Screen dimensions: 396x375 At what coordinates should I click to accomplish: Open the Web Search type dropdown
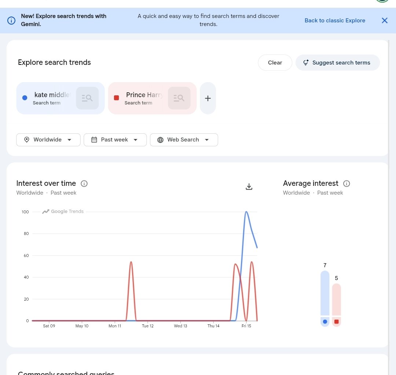184,140
